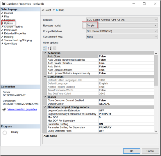Select the General page

(8, 13)
